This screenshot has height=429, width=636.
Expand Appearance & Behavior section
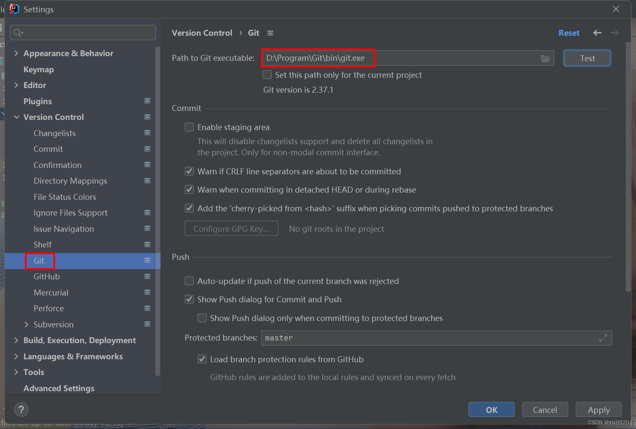point(16,53)
